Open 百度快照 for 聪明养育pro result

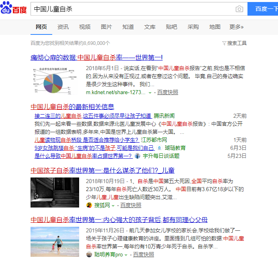[x=143, y=254]
